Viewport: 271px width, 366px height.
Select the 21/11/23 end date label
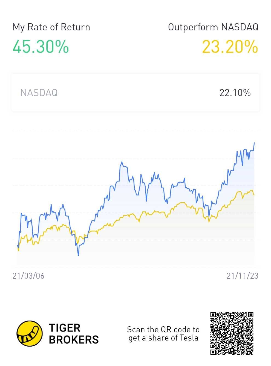(x=242, y=276)
